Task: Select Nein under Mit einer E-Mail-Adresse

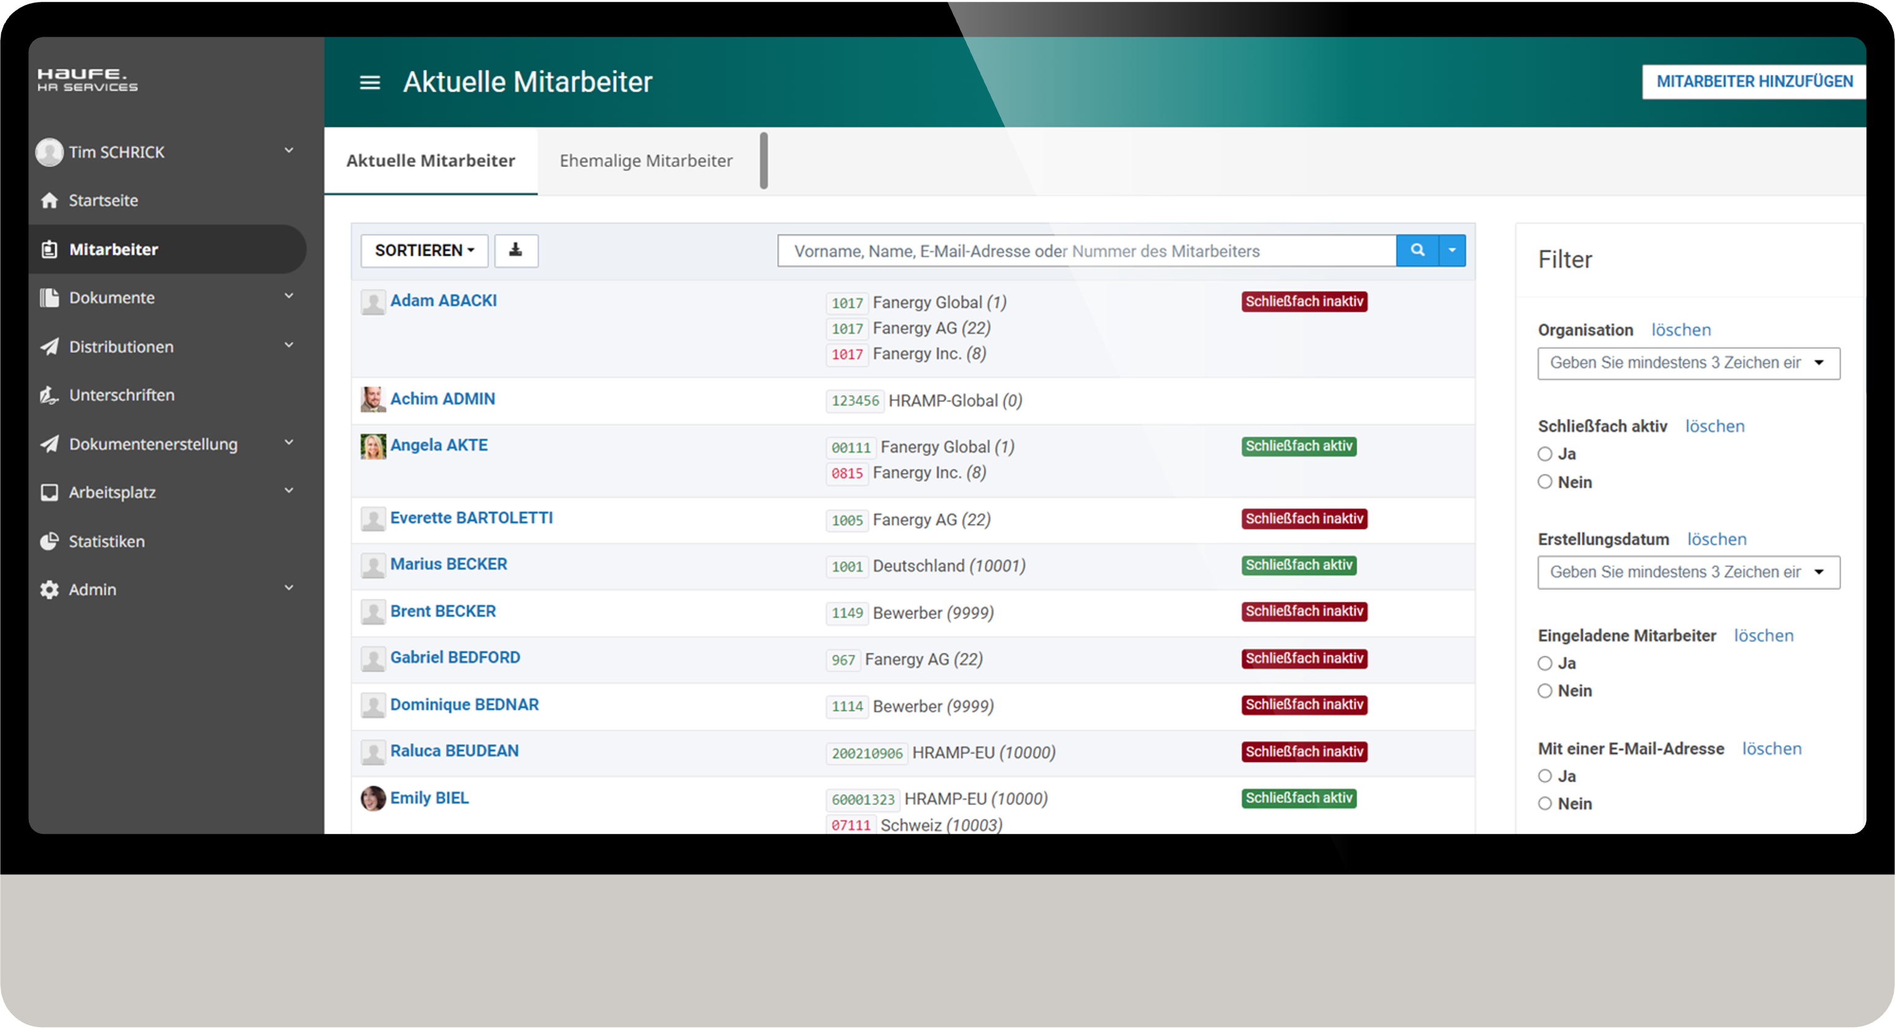Action: [1545, 804]
